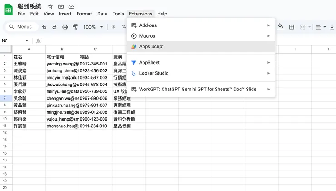The height and width of the screenshot is (191, 336).
Task: Format as currency with dollar icon
Action: click(114, 27)
